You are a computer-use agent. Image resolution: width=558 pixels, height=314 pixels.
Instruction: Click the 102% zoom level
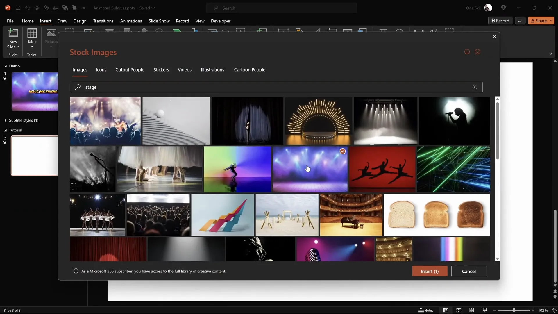coord(543,310)
